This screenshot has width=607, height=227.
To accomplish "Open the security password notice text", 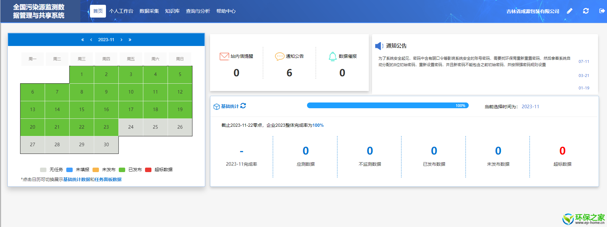I will [x=474, y=62].
